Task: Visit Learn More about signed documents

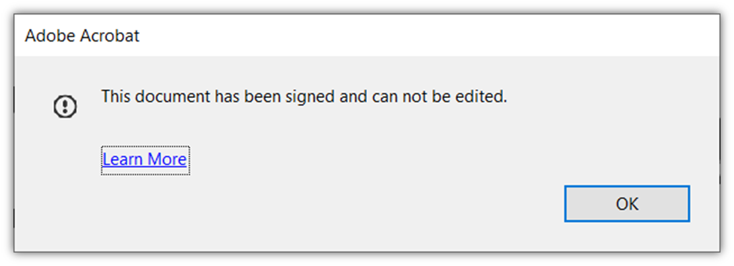Action: tap(145, 160)
